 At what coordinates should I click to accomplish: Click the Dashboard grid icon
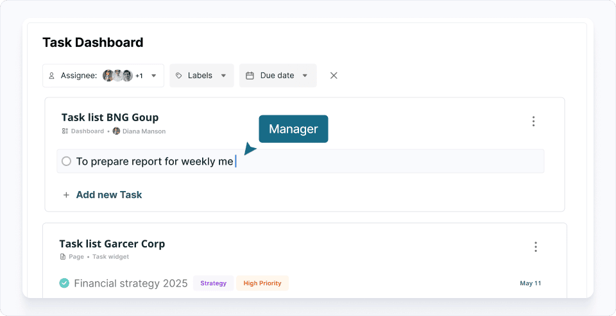tap(65, 131)
